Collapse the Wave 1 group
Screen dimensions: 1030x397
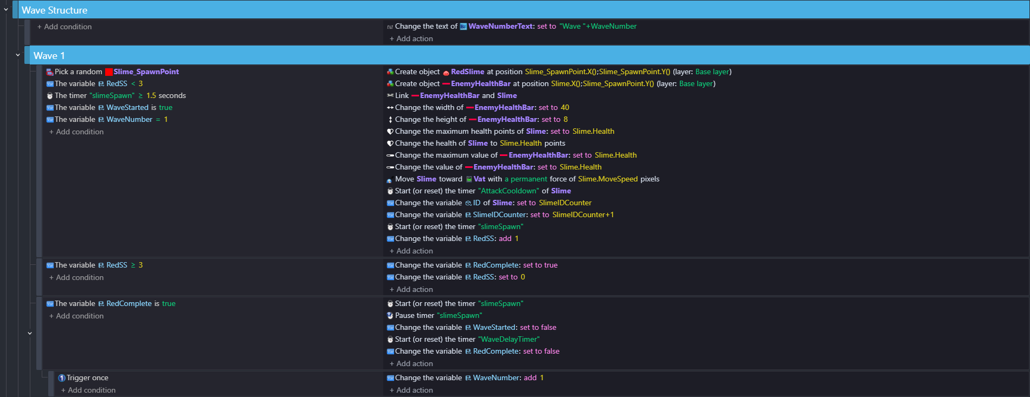pos(18,55)
